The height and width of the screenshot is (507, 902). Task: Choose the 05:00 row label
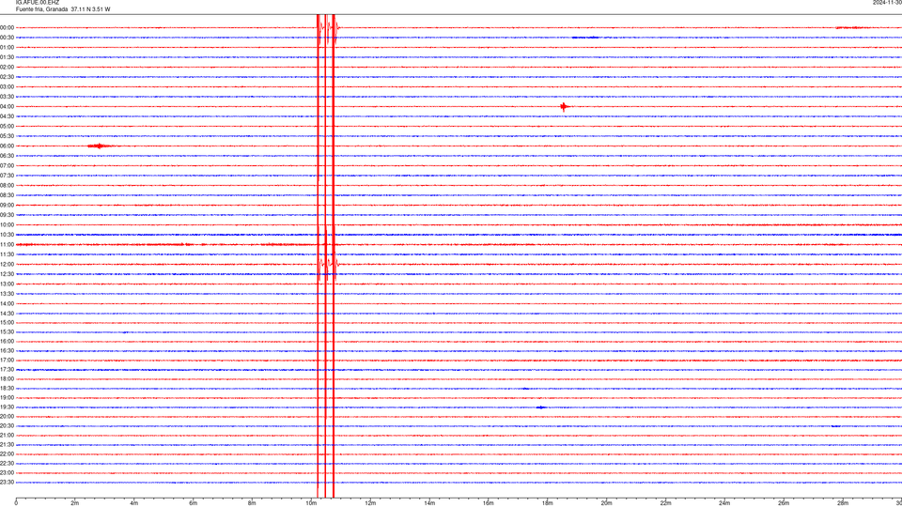tap(7, 127)
